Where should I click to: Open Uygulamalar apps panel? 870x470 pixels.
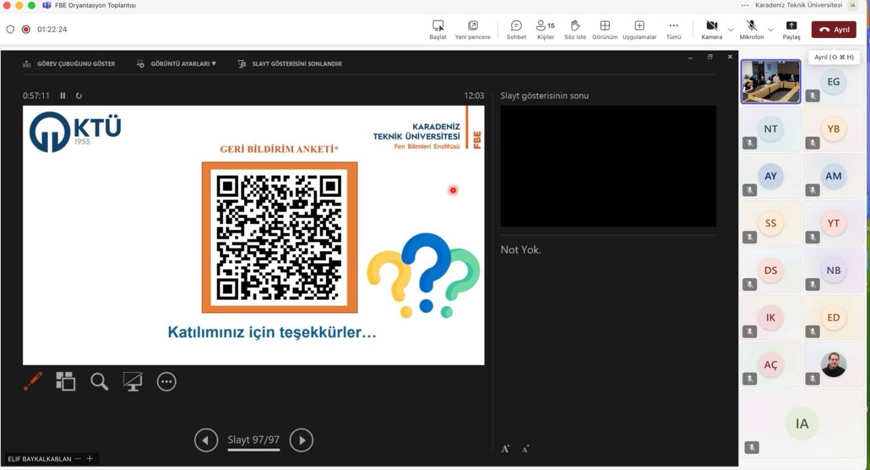click(639, 30)
